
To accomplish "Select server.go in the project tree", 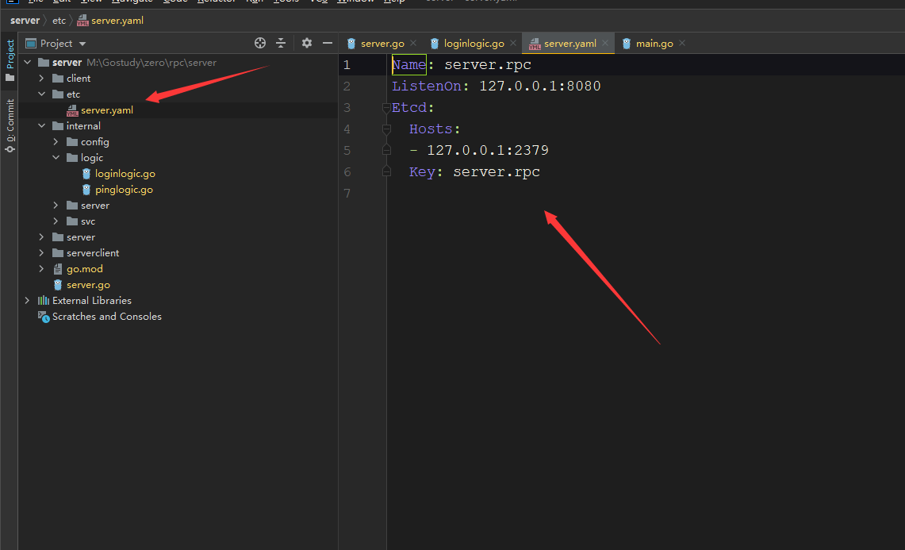I will (88, 285).
